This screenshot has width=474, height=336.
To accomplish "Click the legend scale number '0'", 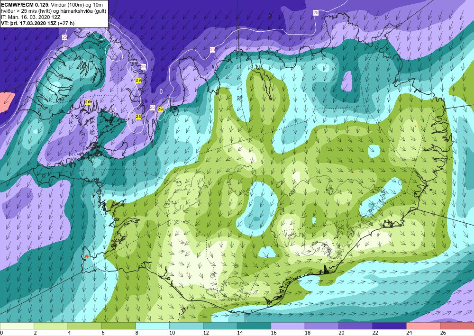I will [1, 333].
